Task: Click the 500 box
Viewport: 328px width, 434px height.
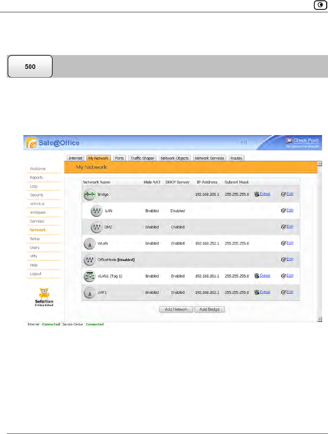Action: click(x=30, y=67)
